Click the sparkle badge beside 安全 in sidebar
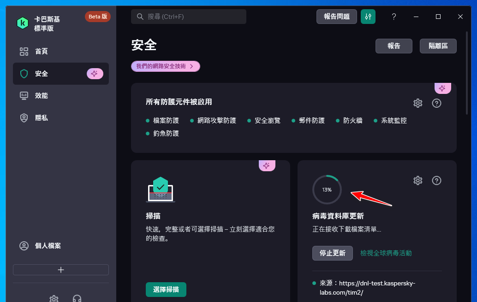Screen dimensions: 477x302 [95, 74]
